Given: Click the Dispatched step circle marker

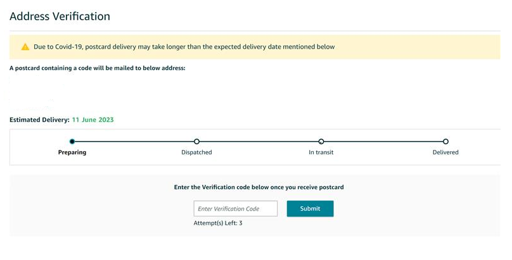Looking at the screenshot, I should (196, 142).
